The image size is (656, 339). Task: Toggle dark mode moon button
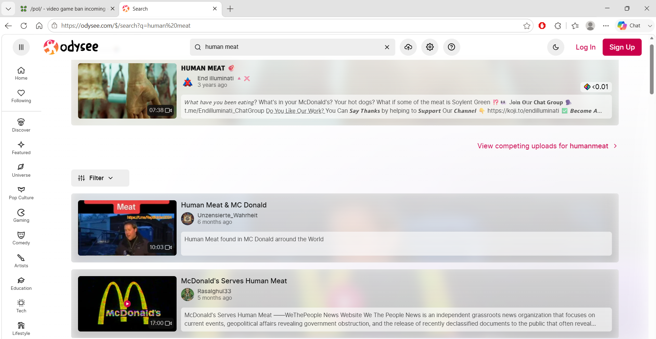tap(556, 47)
